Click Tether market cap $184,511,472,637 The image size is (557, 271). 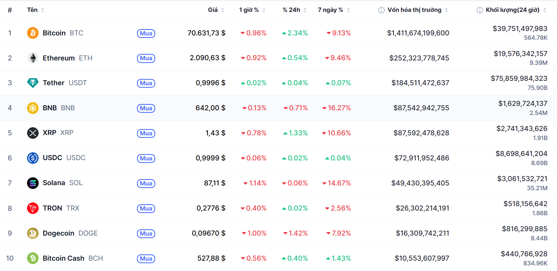coord(420,83)
